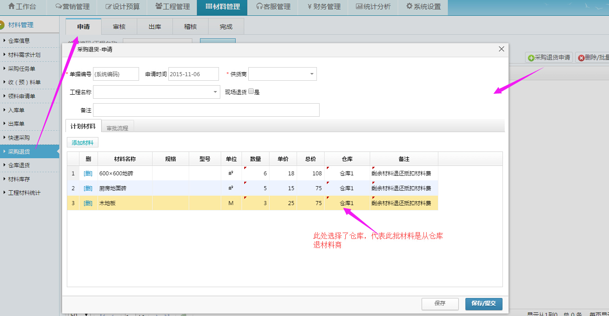Click the 备注 input field
This screenshot has width=609, height=316.
(206, 110)
